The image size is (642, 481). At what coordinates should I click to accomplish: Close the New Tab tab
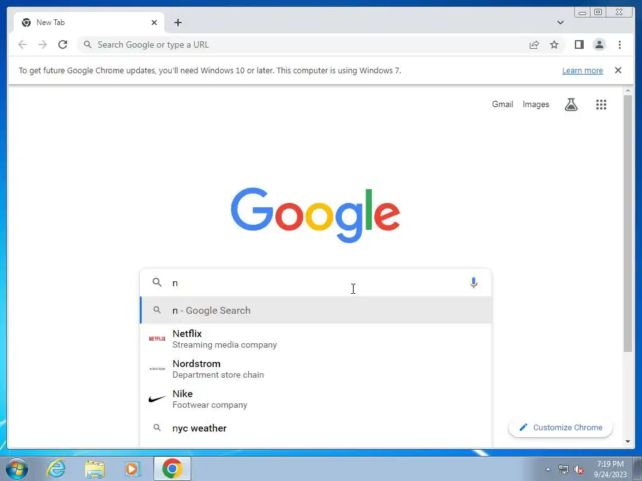pos(154,23)
